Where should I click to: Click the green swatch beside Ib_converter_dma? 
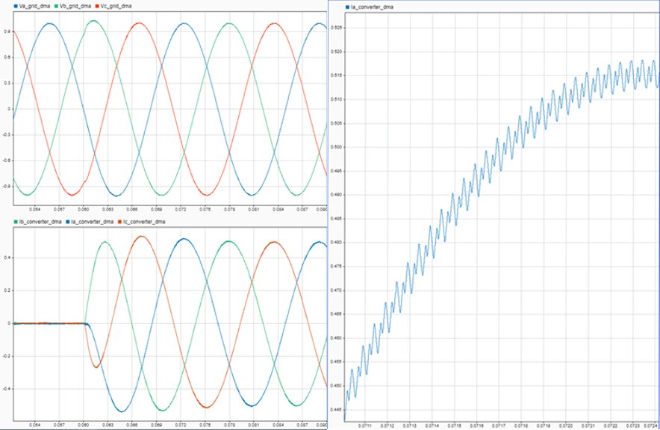coord(15,222)
